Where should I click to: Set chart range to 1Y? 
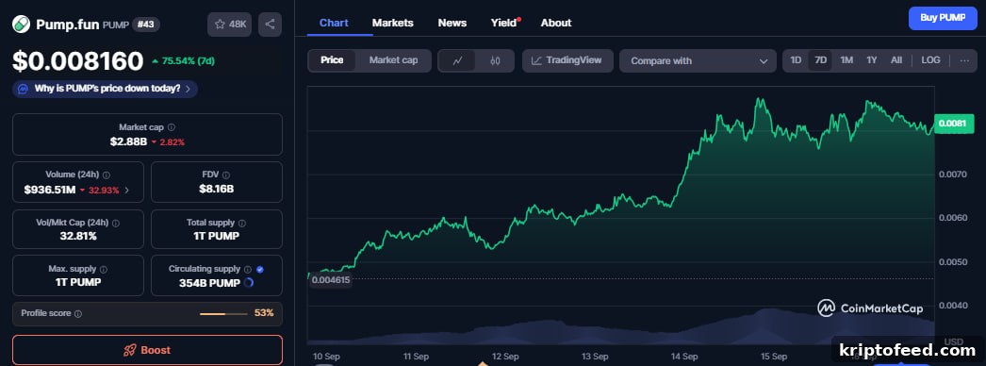(x=872, y=60)
